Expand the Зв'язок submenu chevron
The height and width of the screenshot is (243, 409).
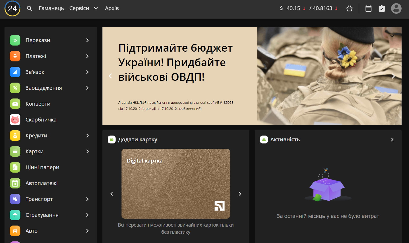(87, 72)
